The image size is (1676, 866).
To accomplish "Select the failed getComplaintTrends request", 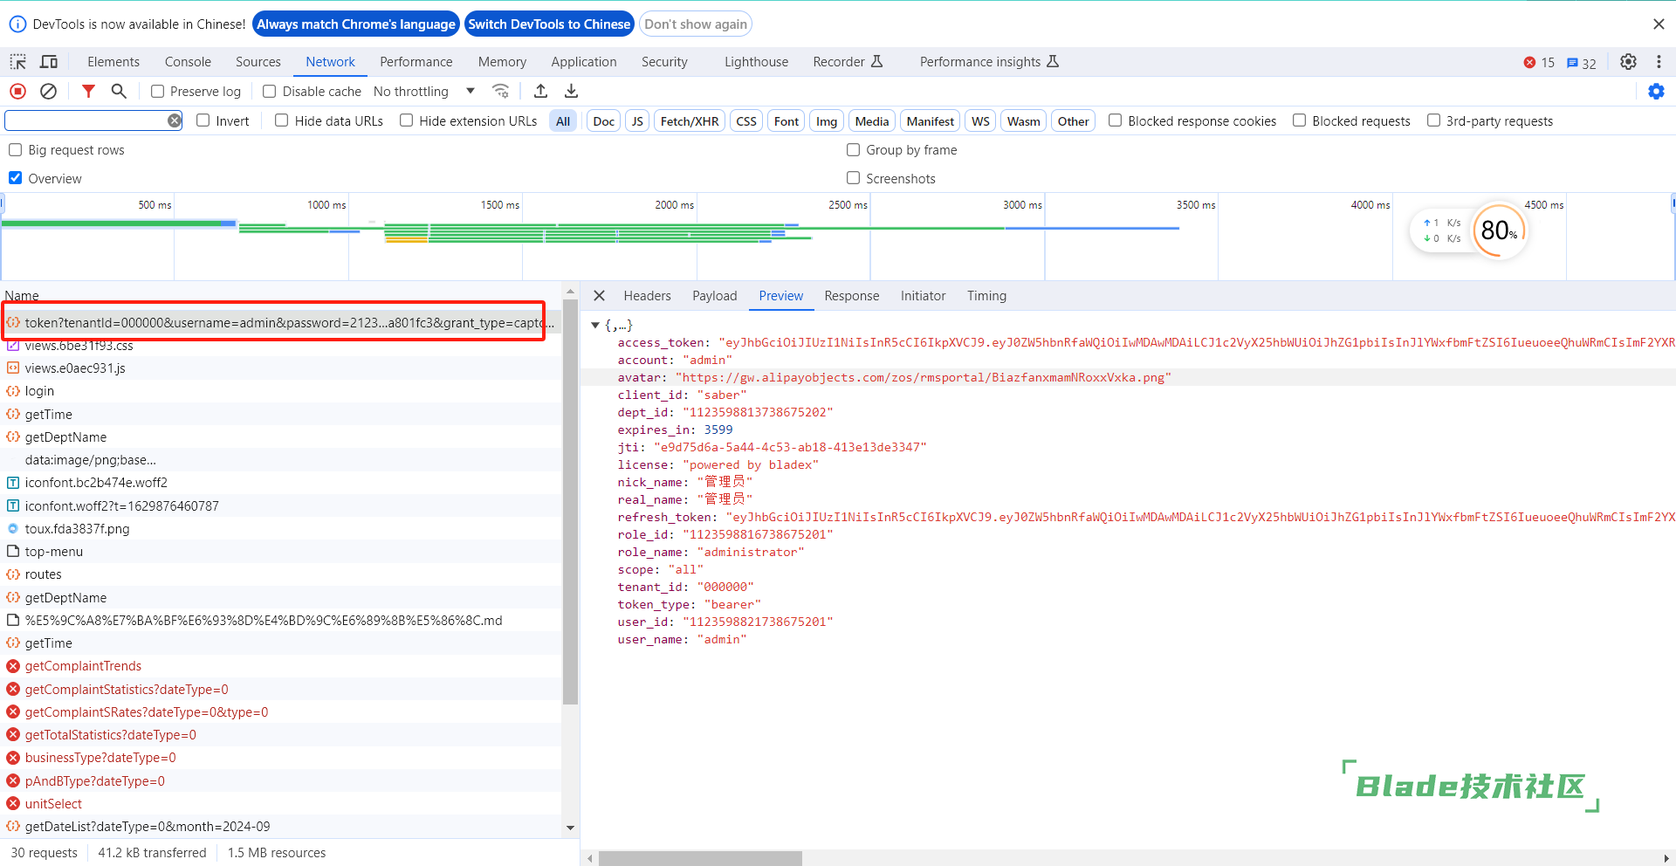I will 281,666.
